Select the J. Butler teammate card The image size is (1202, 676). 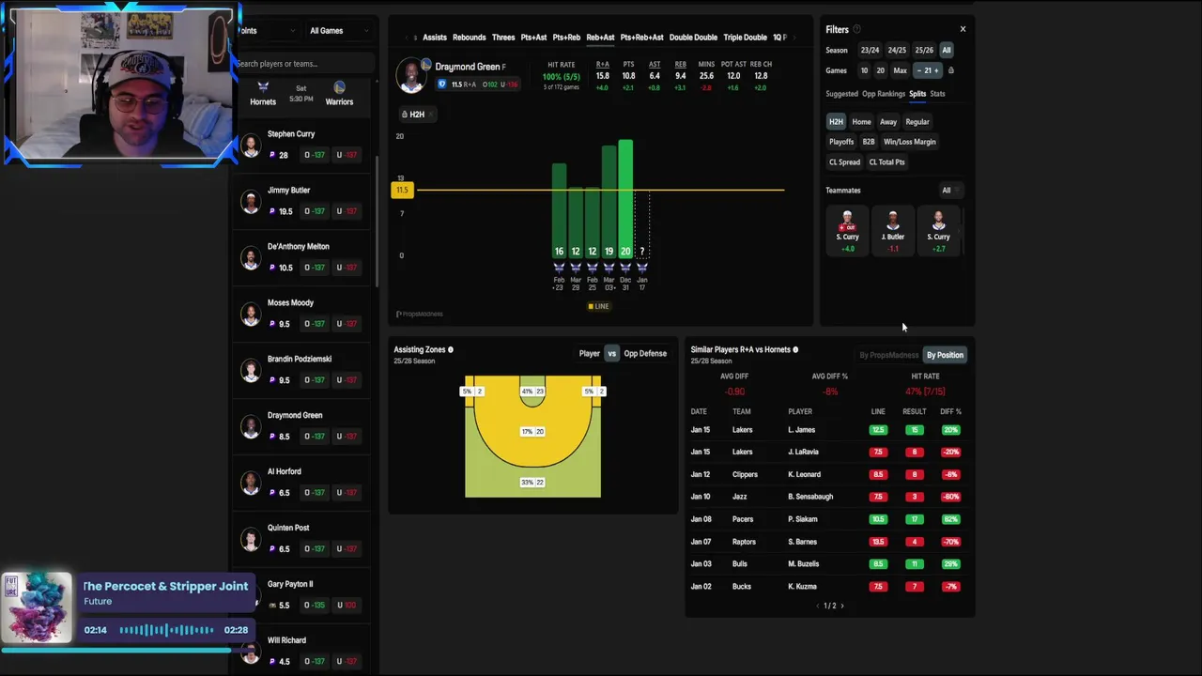(893, 231)
